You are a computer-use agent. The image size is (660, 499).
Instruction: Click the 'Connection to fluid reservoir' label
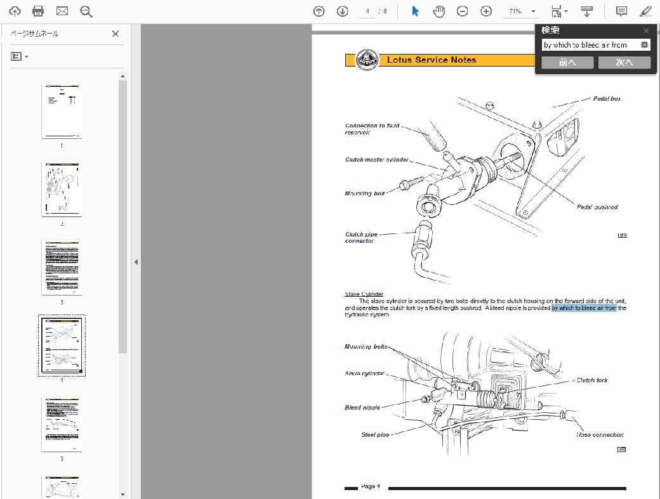(x=372, y=129)
